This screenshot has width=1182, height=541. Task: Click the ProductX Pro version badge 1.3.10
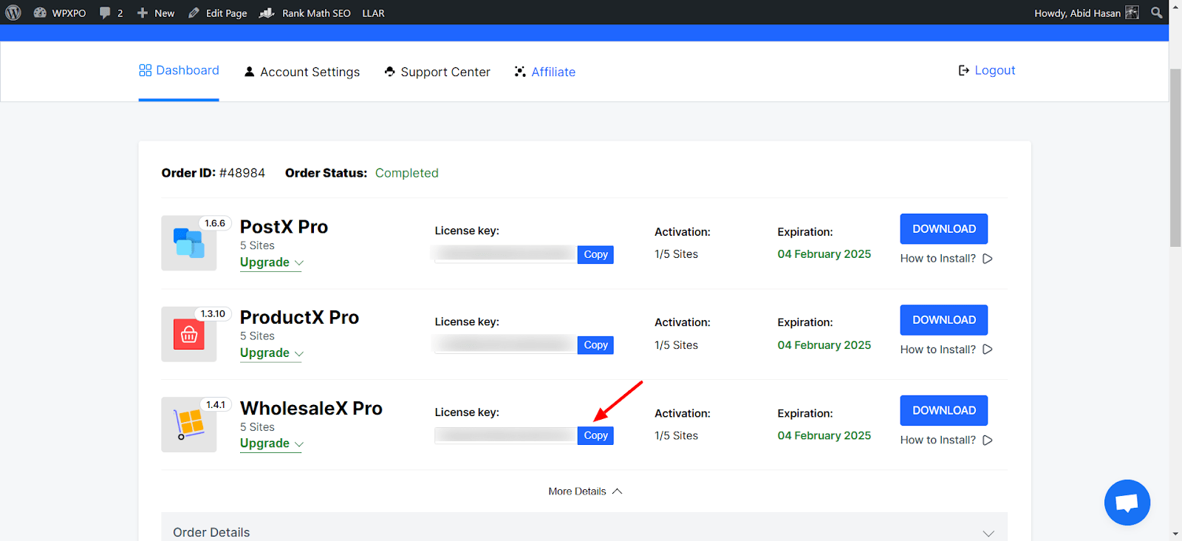pos(213,314)
